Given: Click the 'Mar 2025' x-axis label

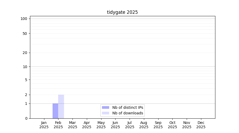Looking at the screenshot, I should tap(72, 125).
